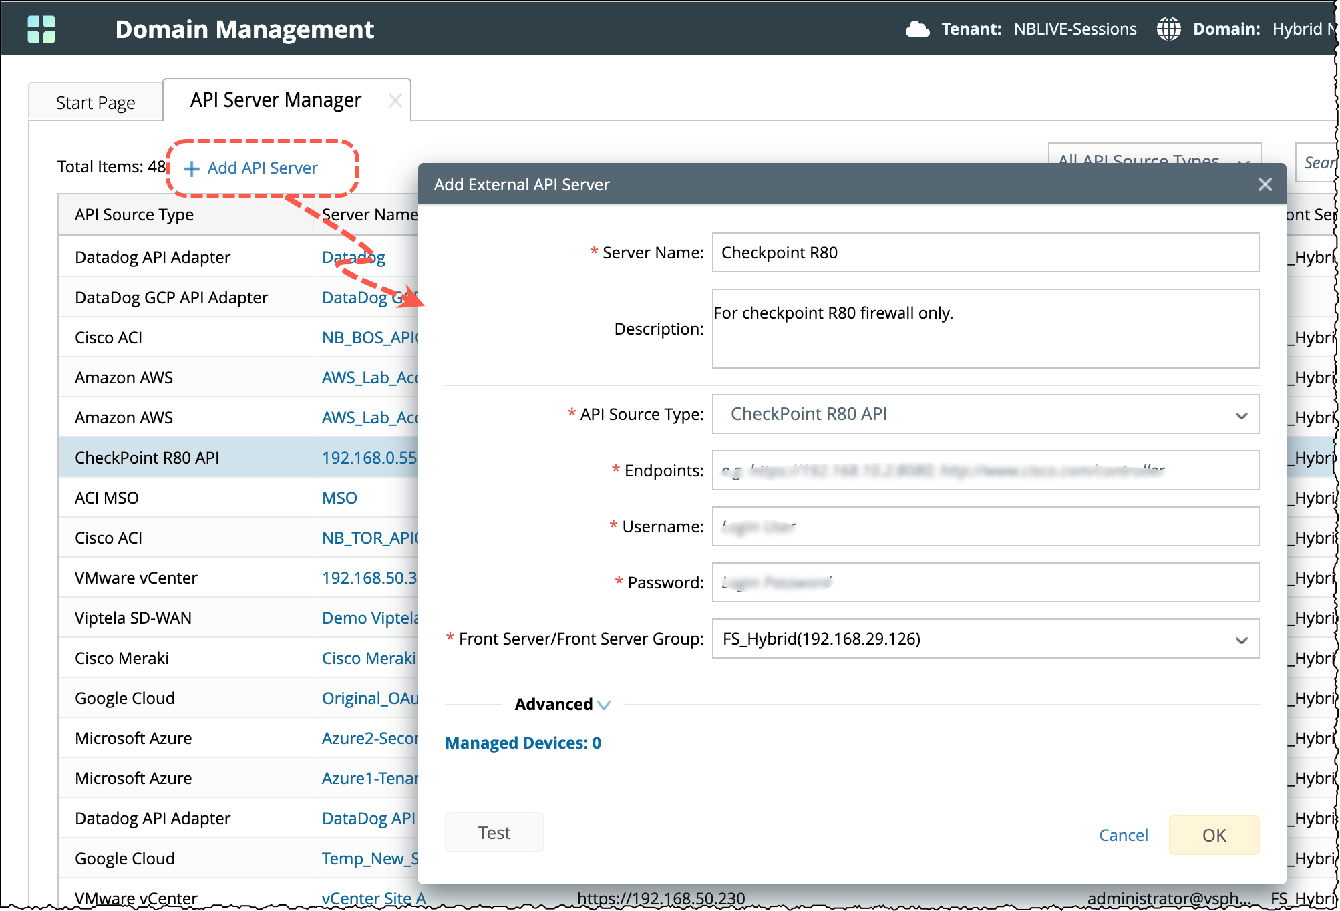1340x911 pixels.
Task: Click the Password input field
Action: click(x=985, y=583)
